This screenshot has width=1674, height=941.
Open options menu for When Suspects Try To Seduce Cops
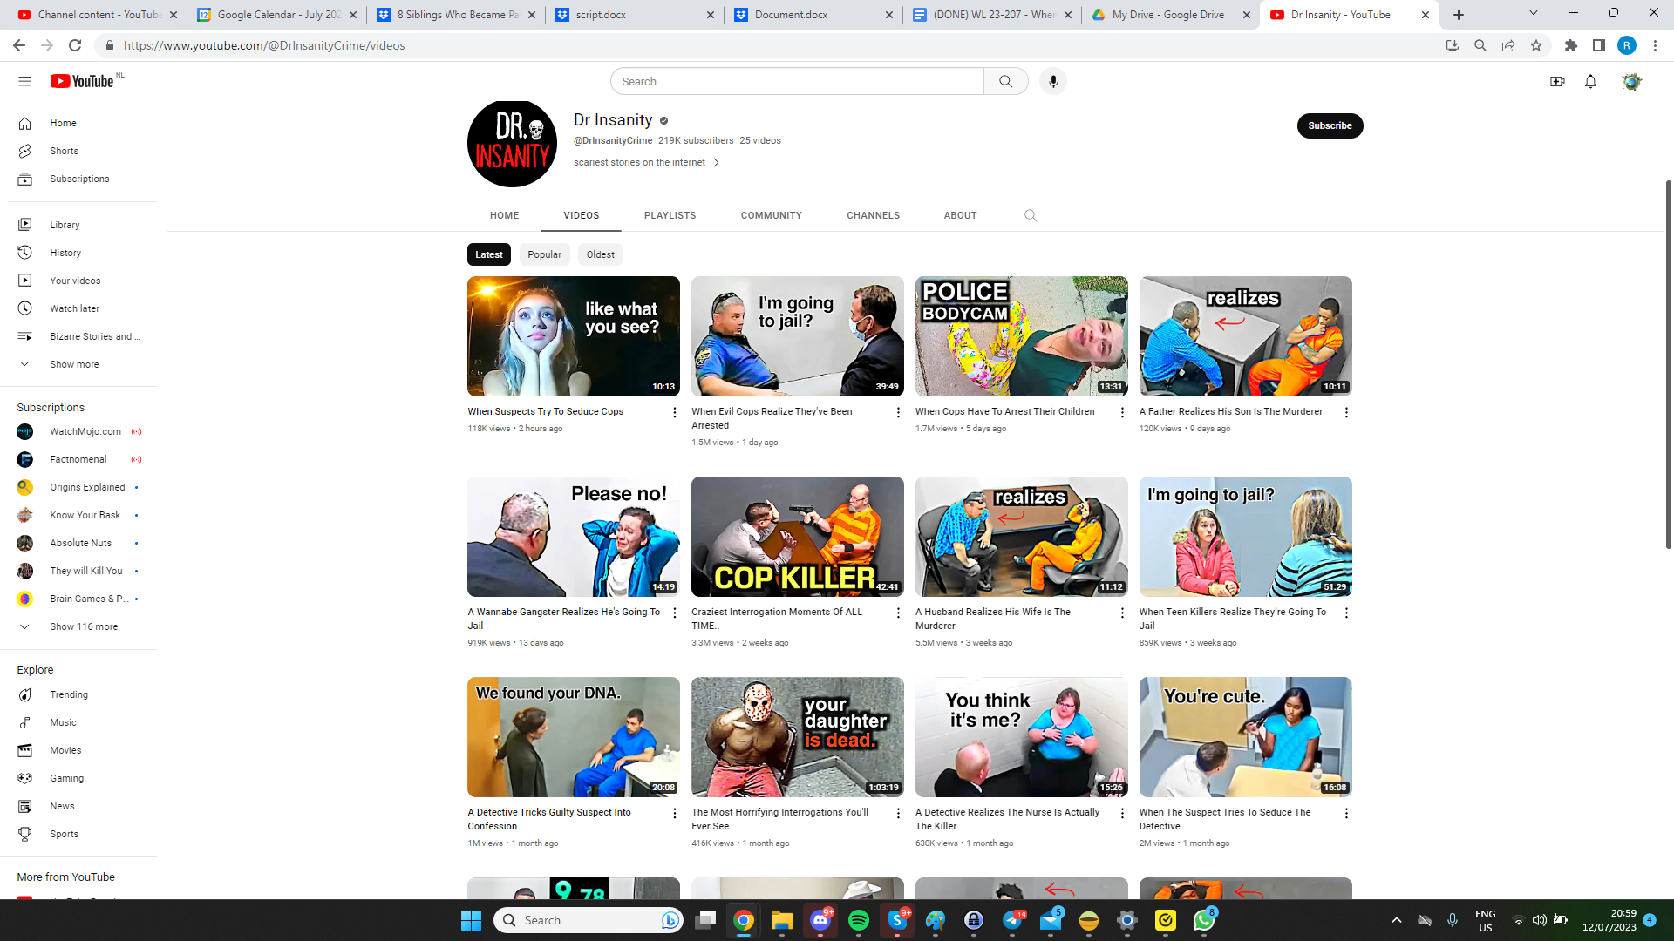click(674, 412)
